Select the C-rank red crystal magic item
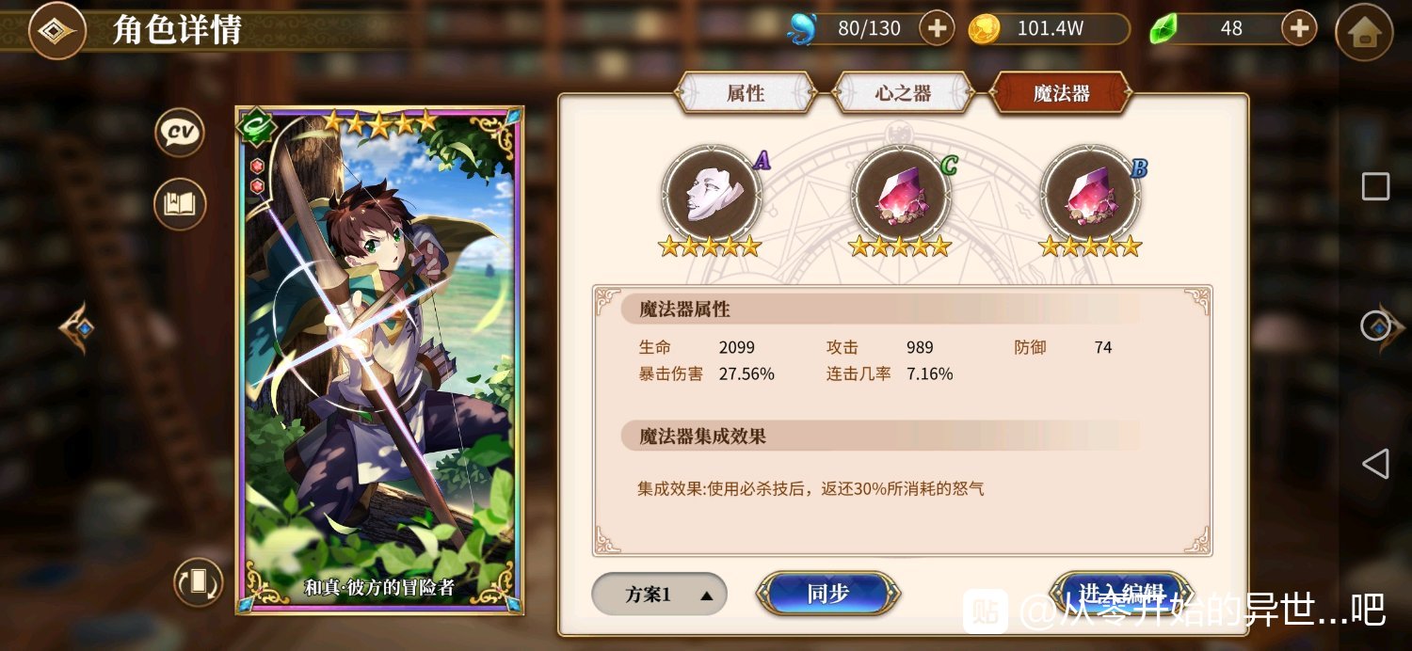 901,195
